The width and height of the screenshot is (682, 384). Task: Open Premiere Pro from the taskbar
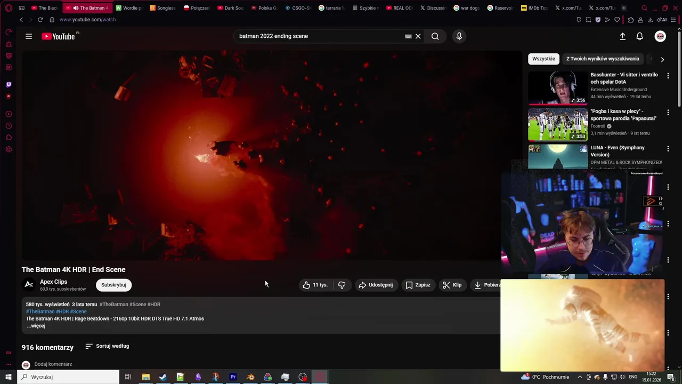tap(233, 377)
